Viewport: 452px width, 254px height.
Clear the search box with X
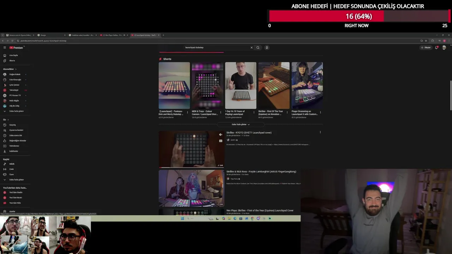(x=251, y=48)
